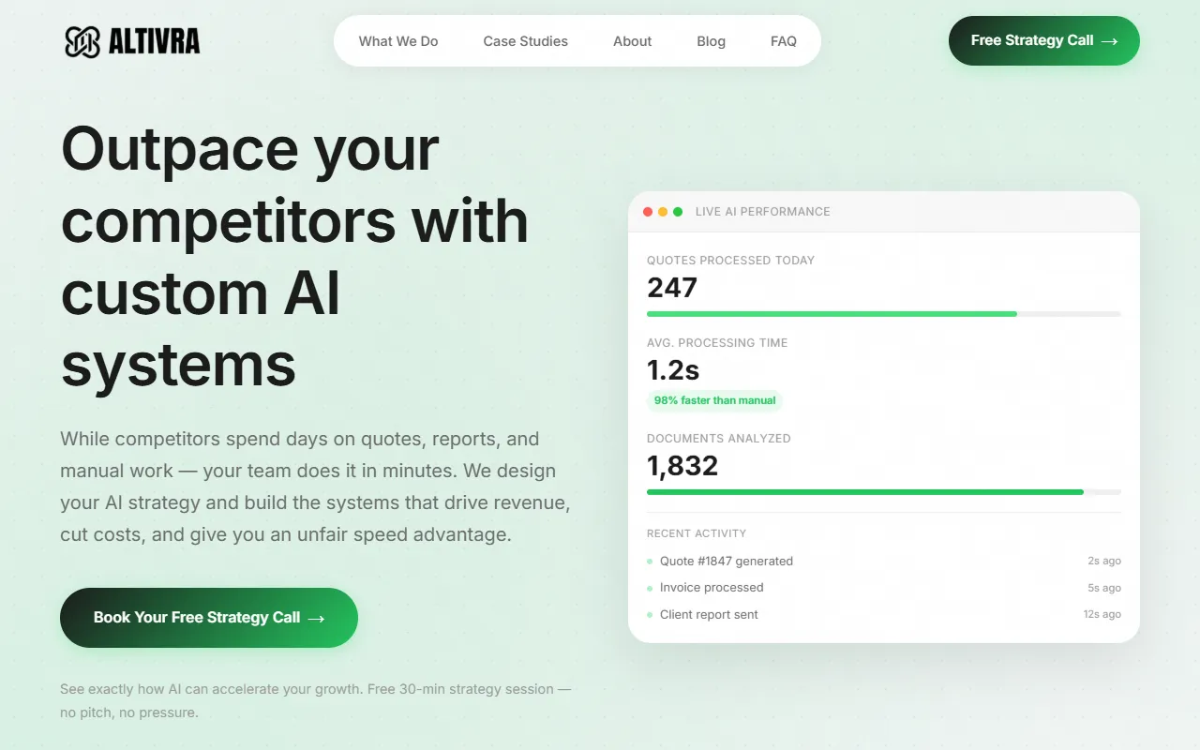Viewport: 1200px width, 750px height.
Task: Open the What We Do section
Action: click(x=398, y=41)
